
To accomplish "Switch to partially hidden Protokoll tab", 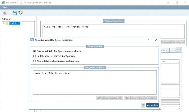I will (x=165, y=50).
